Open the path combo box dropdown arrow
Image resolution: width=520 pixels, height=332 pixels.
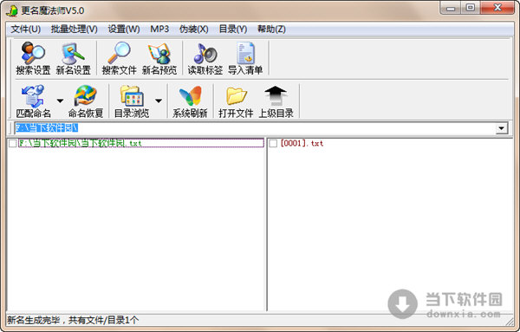click(502, 128)
